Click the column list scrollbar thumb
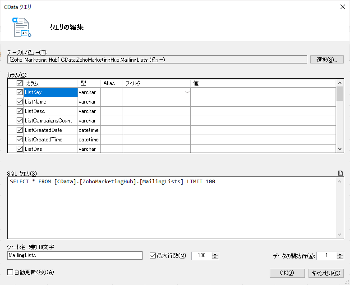 [340, 94]
